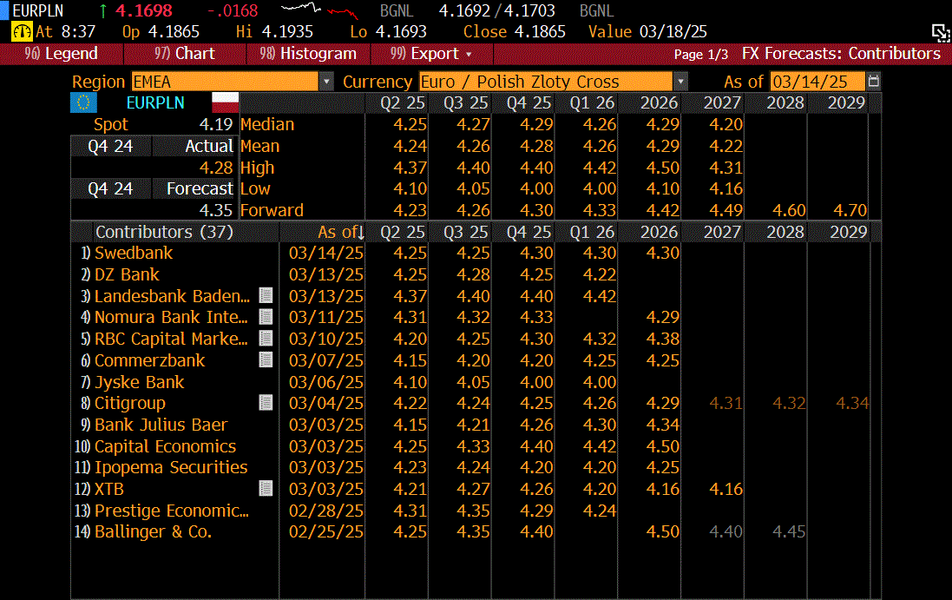Click Citigroup's 2029 forecast 4.34
This screenshot has height=600, width=952.
point(852,403)
